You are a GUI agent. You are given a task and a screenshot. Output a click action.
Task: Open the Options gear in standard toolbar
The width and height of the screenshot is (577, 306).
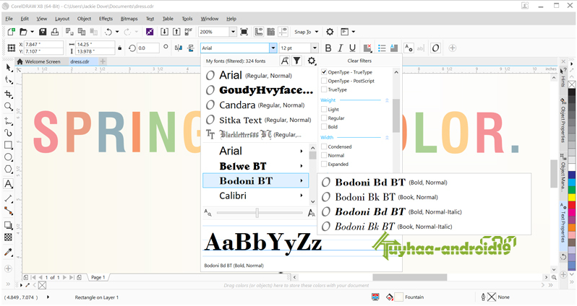point(330,32)
